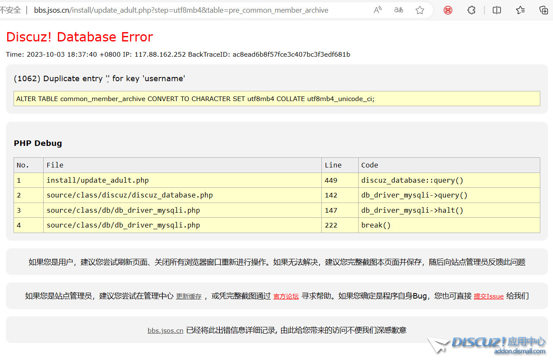Screen dimensions: 553x362
Task: Click line number 449 cell
Action: (340, 180)
